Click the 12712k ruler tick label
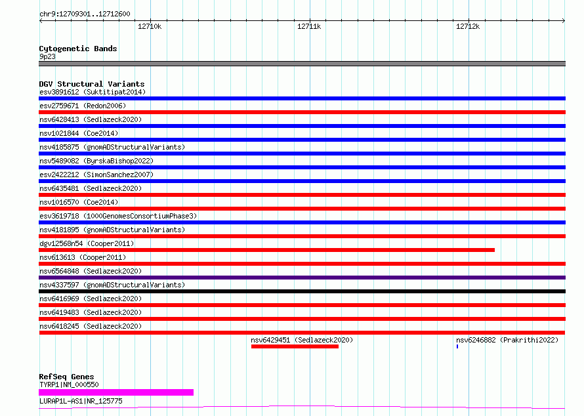This screenshot has height=416, width=584. 468,26
